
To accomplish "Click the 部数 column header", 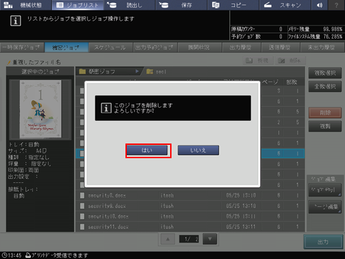I will coord(292,82).
